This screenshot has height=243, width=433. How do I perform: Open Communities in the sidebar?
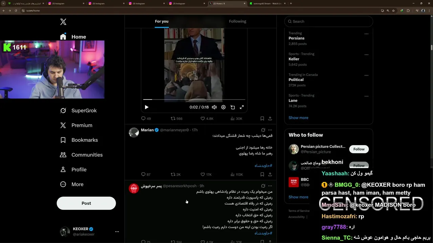(x=81, y=155)
